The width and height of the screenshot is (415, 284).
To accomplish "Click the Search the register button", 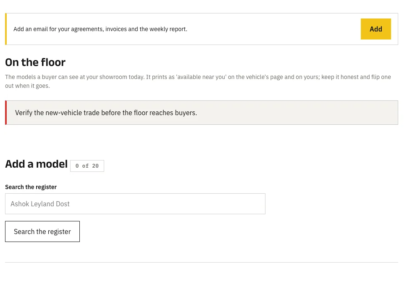I will tap(42, 231).
